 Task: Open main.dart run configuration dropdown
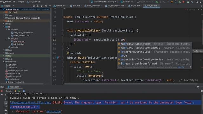click(127, 2)
